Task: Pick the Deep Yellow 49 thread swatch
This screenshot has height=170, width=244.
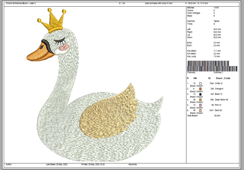Action: tap(200, 100)
